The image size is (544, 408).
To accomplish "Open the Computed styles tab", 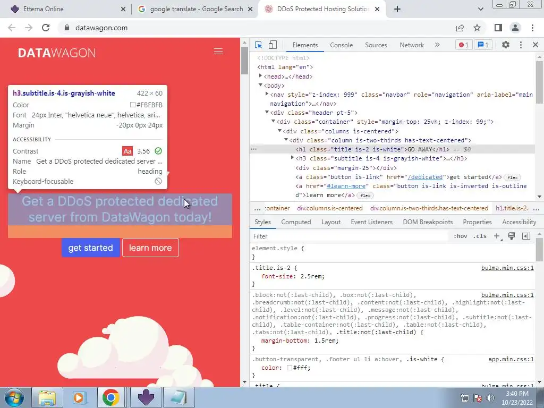I will click(296, 222).
